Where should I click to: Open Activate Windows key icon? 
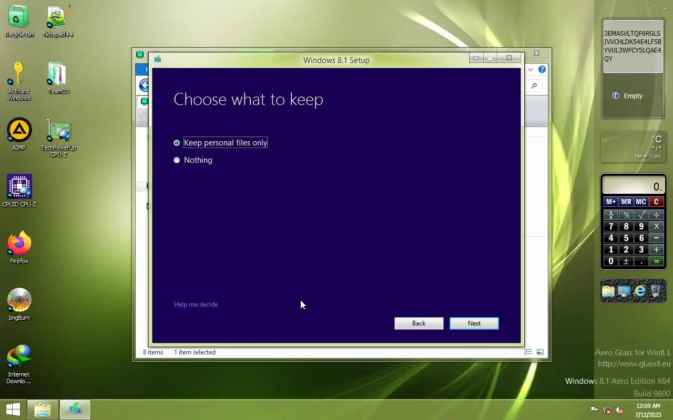coord(19,81)
